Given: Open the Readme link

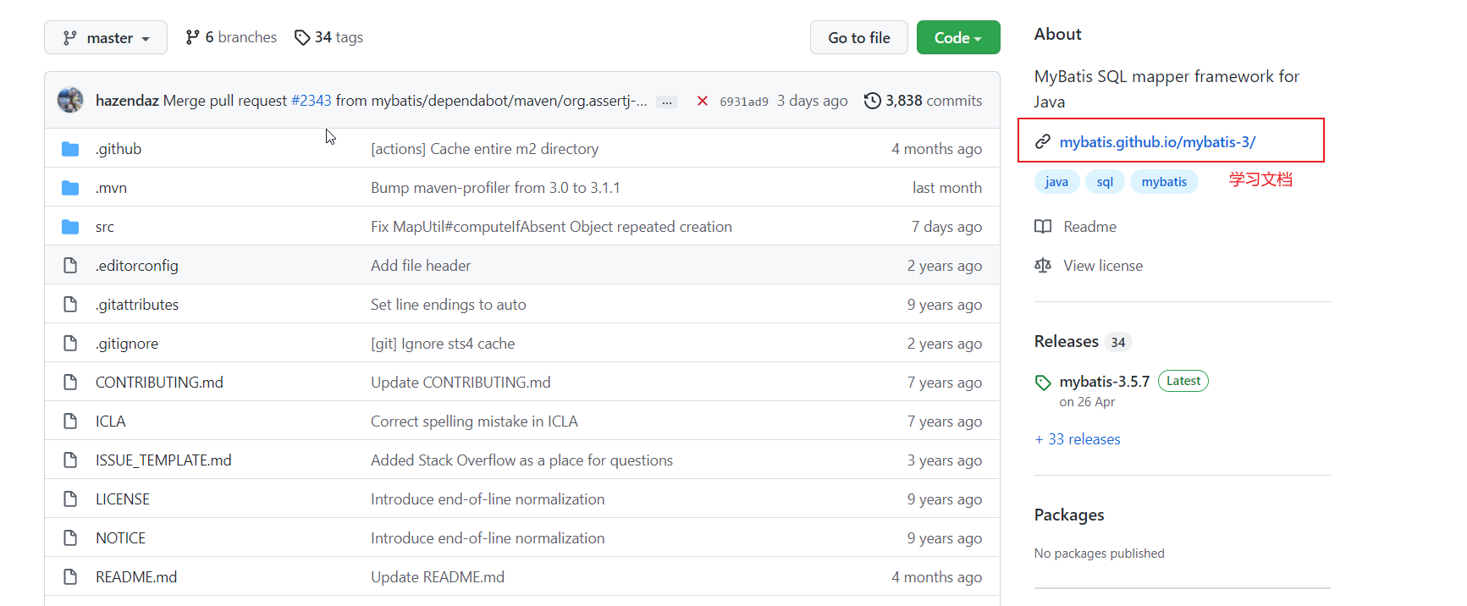Looking at the screenshot, I should pos(1089,227).
